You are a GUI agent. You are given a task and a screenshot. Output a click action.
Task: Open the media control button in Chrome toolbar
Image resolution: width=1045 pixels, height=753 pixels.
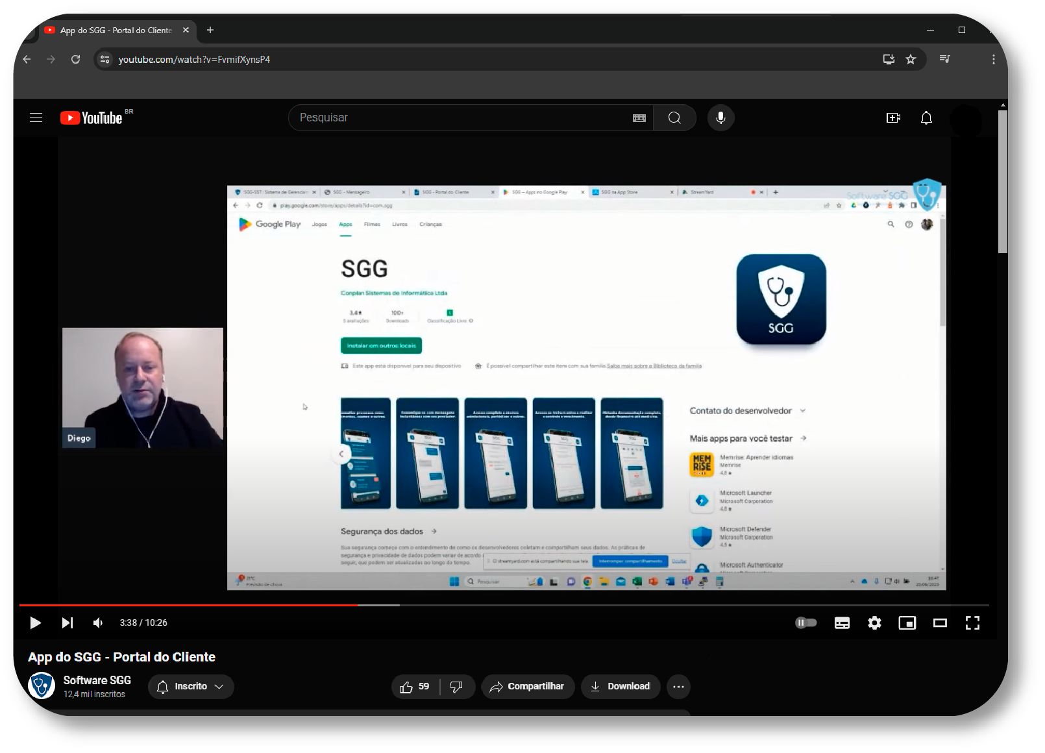click(x=944, y=59)
